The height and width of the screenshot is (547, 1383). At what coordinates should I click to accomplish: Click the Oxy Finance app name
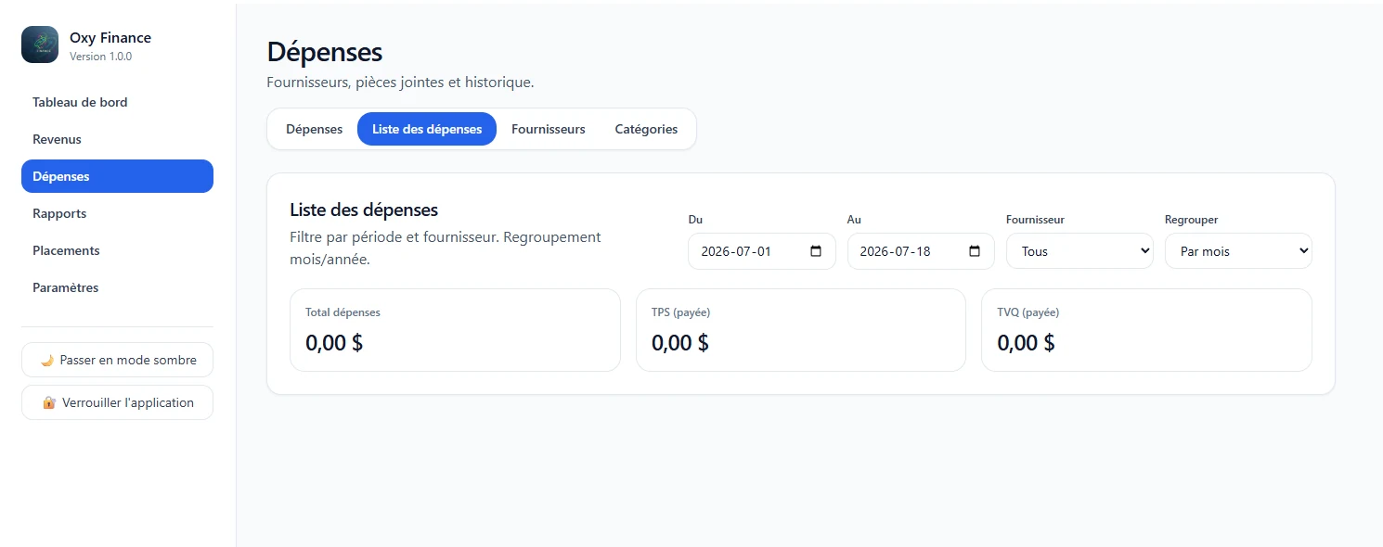(110, 38)
